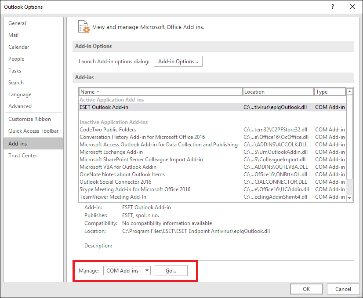Switch to Customize Ribbon settings
Image resolution: width=363 pixels, height=298 pixels.
coord(33,119)
